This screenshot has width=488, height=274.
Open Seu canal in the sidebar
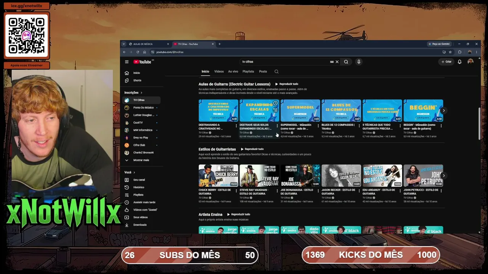(140, 180)
